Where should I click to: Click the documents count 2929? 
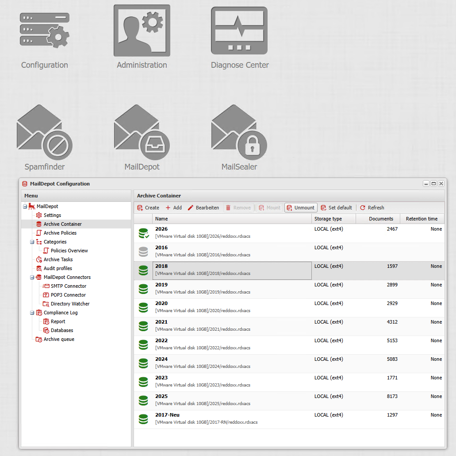click(392, 303)
